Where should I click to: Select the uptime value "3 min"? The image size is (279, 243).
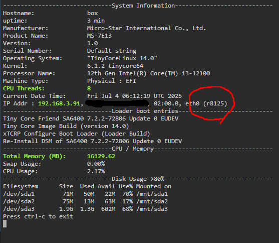pos(96,21)
